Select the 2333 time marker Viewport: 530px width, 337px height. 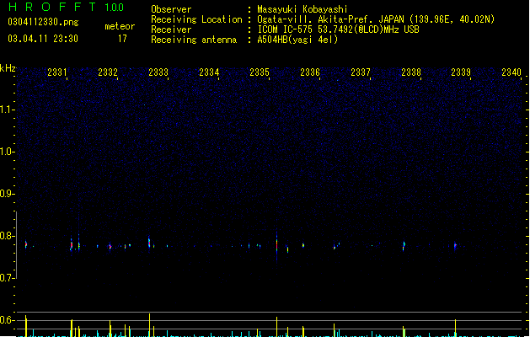158,72
